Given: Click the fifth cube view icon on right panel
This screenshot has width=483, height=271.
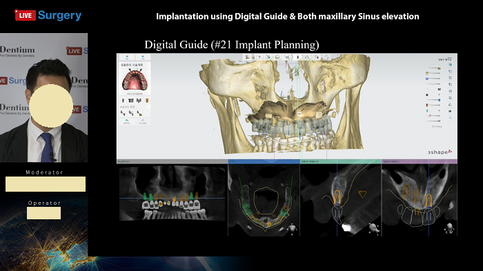Looking at the screenshot, I should point(450,91).
